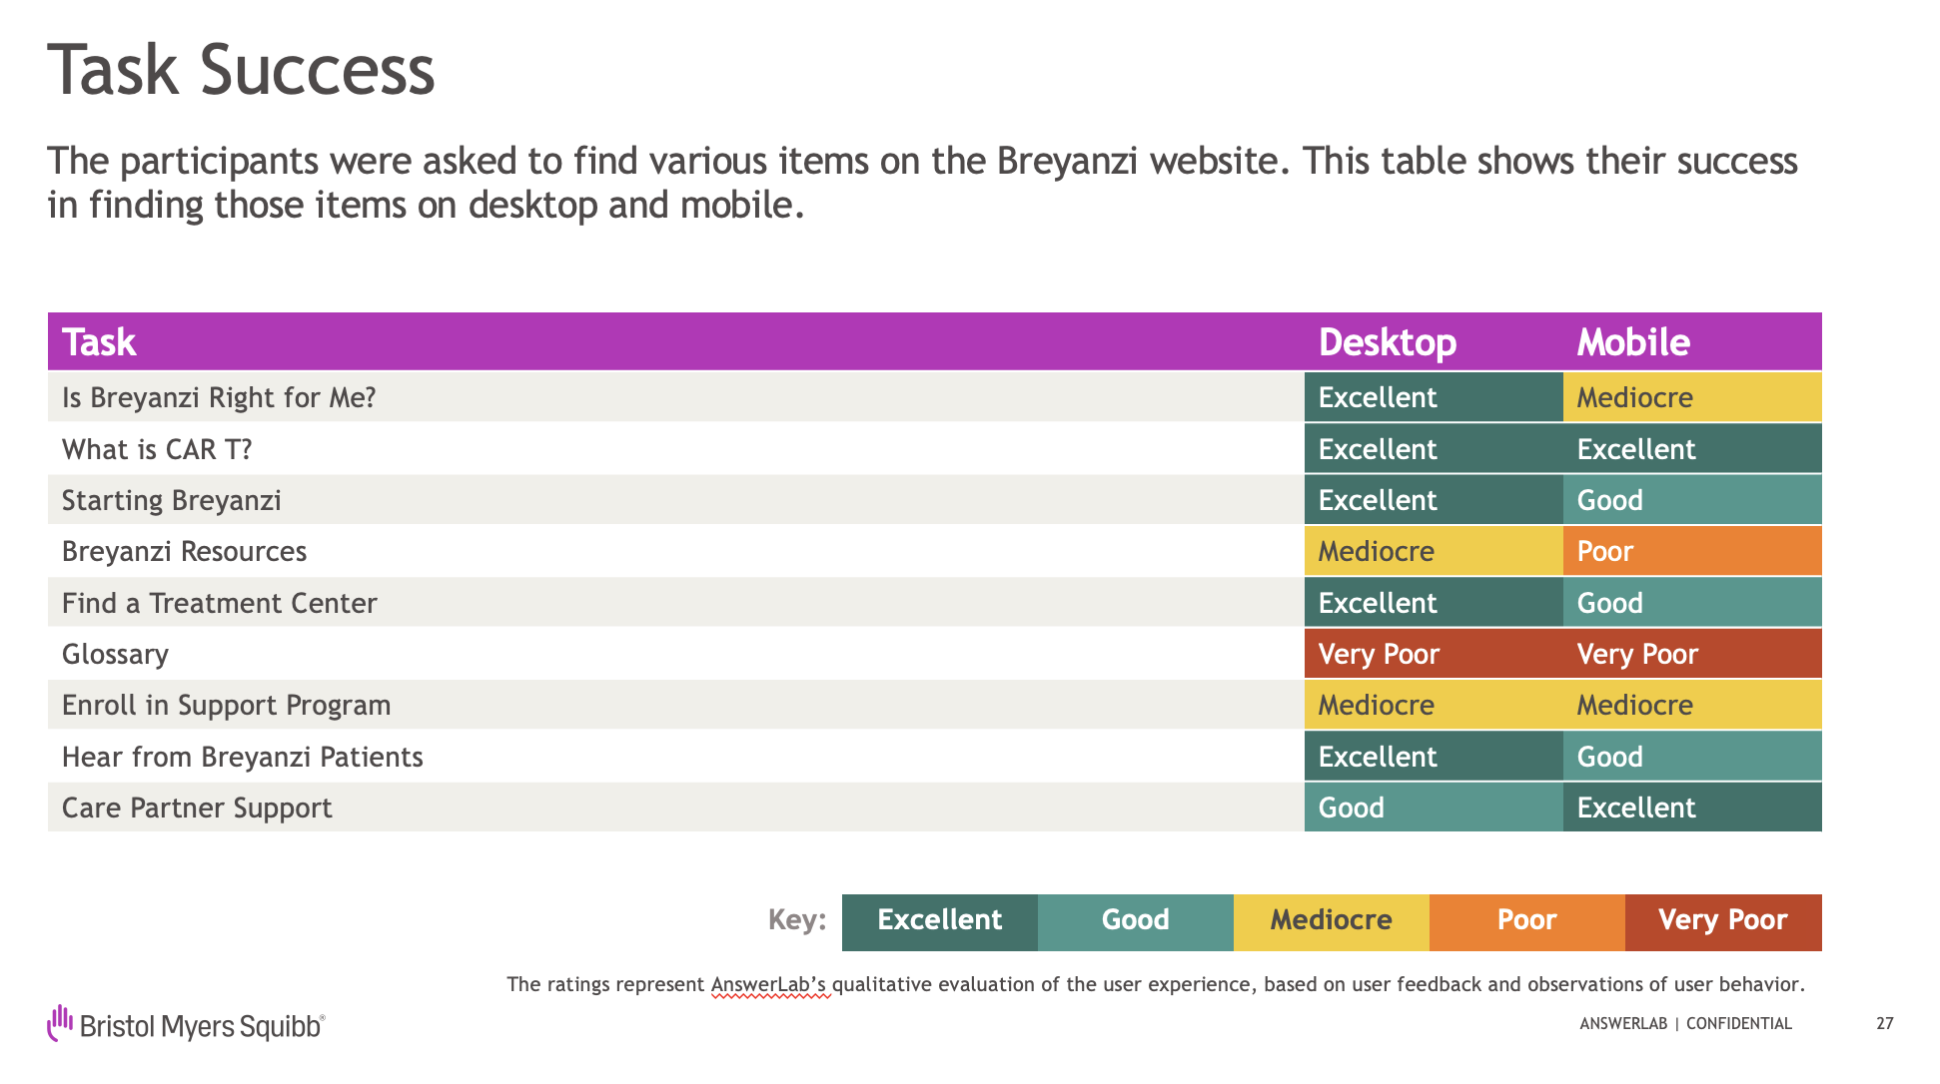
Task: Select the Glossary task row label
Action: (x=115, y=654)
